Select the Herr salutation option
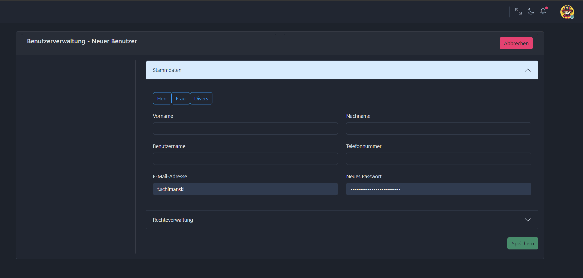This screenshot has width=583, height=278. click(162, 98)
